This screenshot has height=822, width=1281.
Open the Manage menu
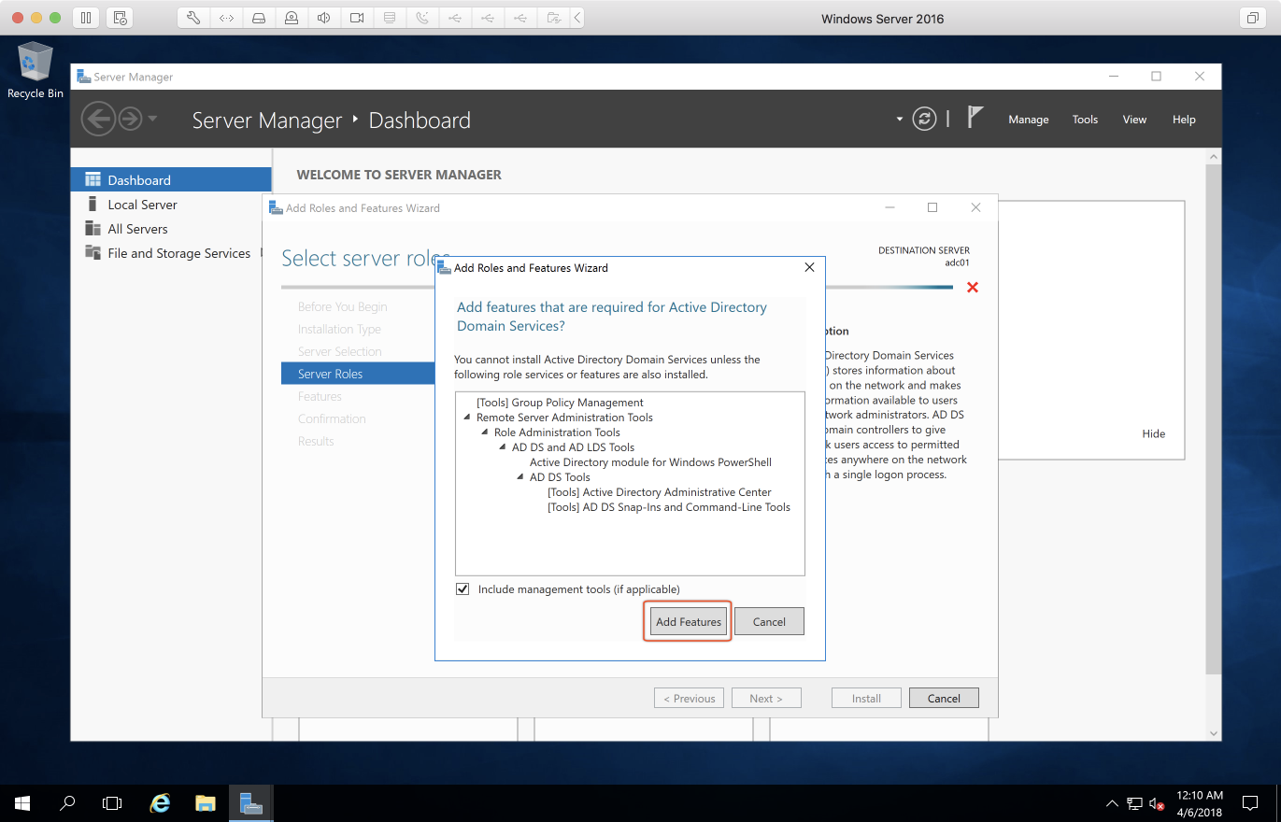click(1028, 120)
